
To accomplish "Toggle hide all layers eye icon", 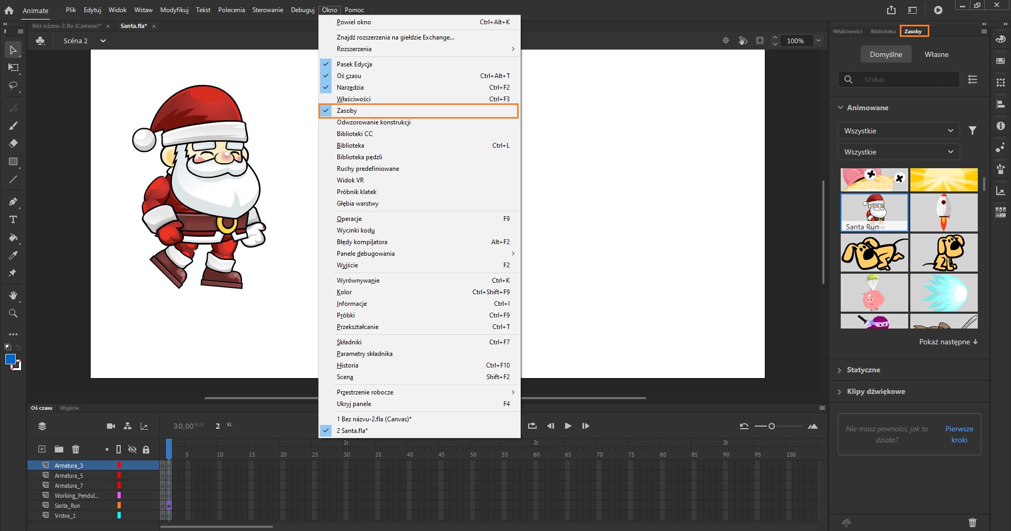I will (132, 449).
